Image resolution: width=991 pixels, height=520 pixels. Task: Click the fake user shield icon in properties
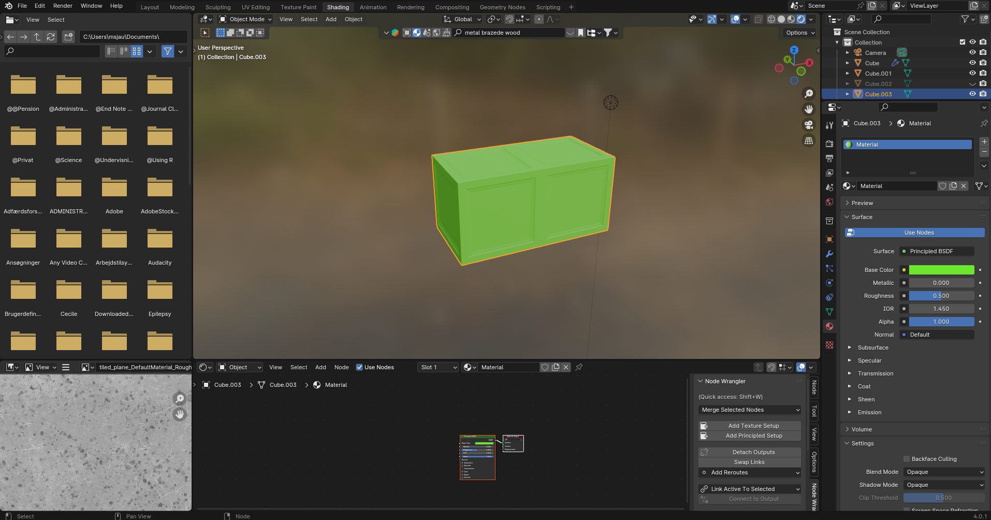943,186
